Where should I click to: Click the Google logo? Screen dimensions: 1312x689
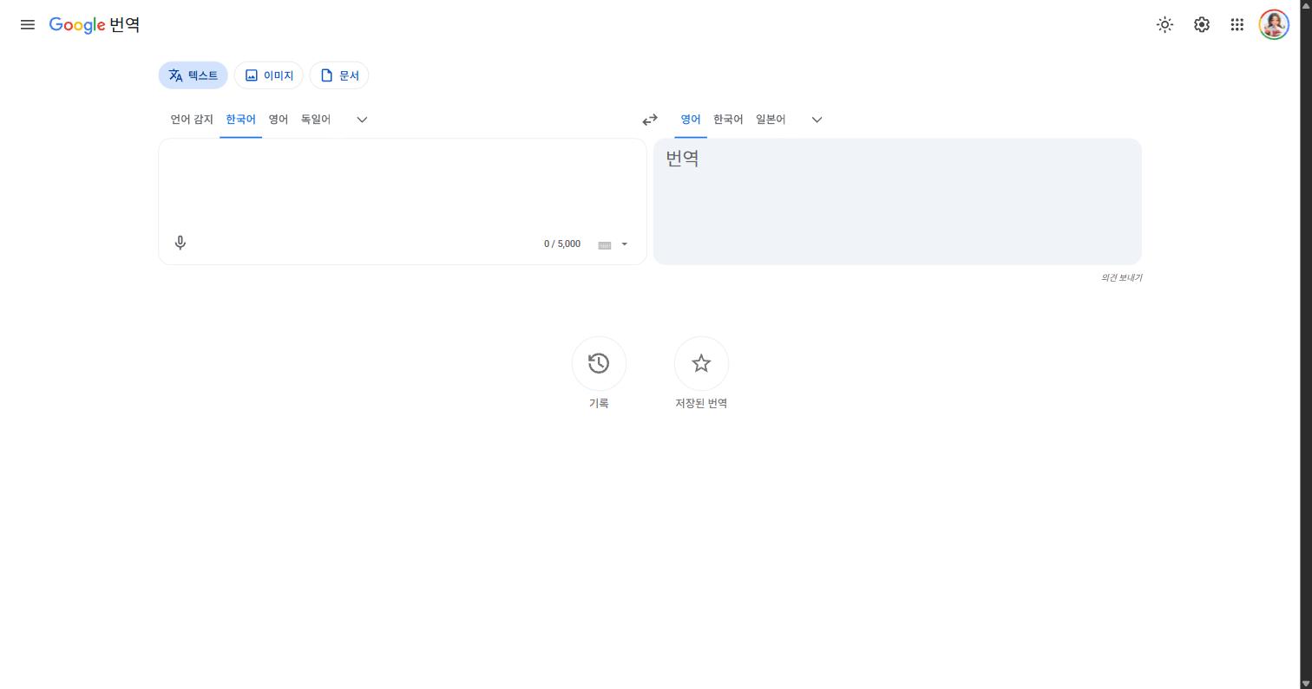click(77, 25)
